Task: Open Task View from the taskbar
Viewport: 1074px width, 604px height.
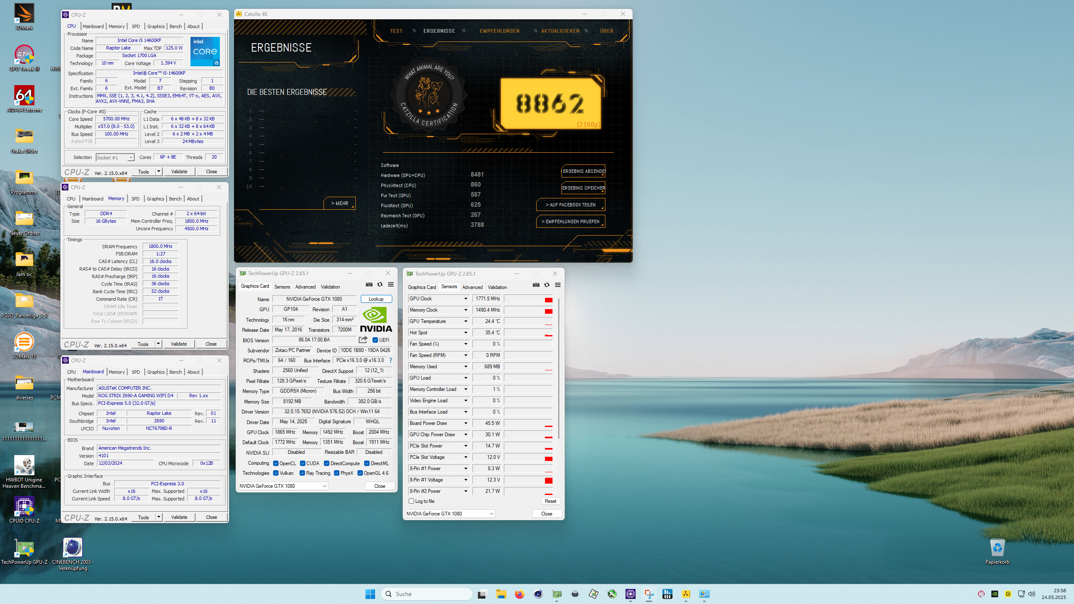Action: point(482,594)
